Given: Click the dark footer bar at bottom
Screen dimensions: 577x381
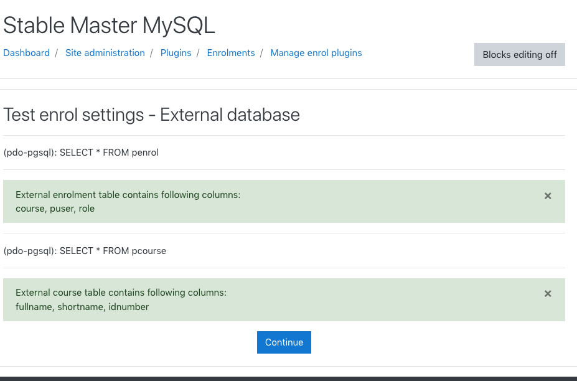Looking at the screenshot, I should click(x=289, y=379).
